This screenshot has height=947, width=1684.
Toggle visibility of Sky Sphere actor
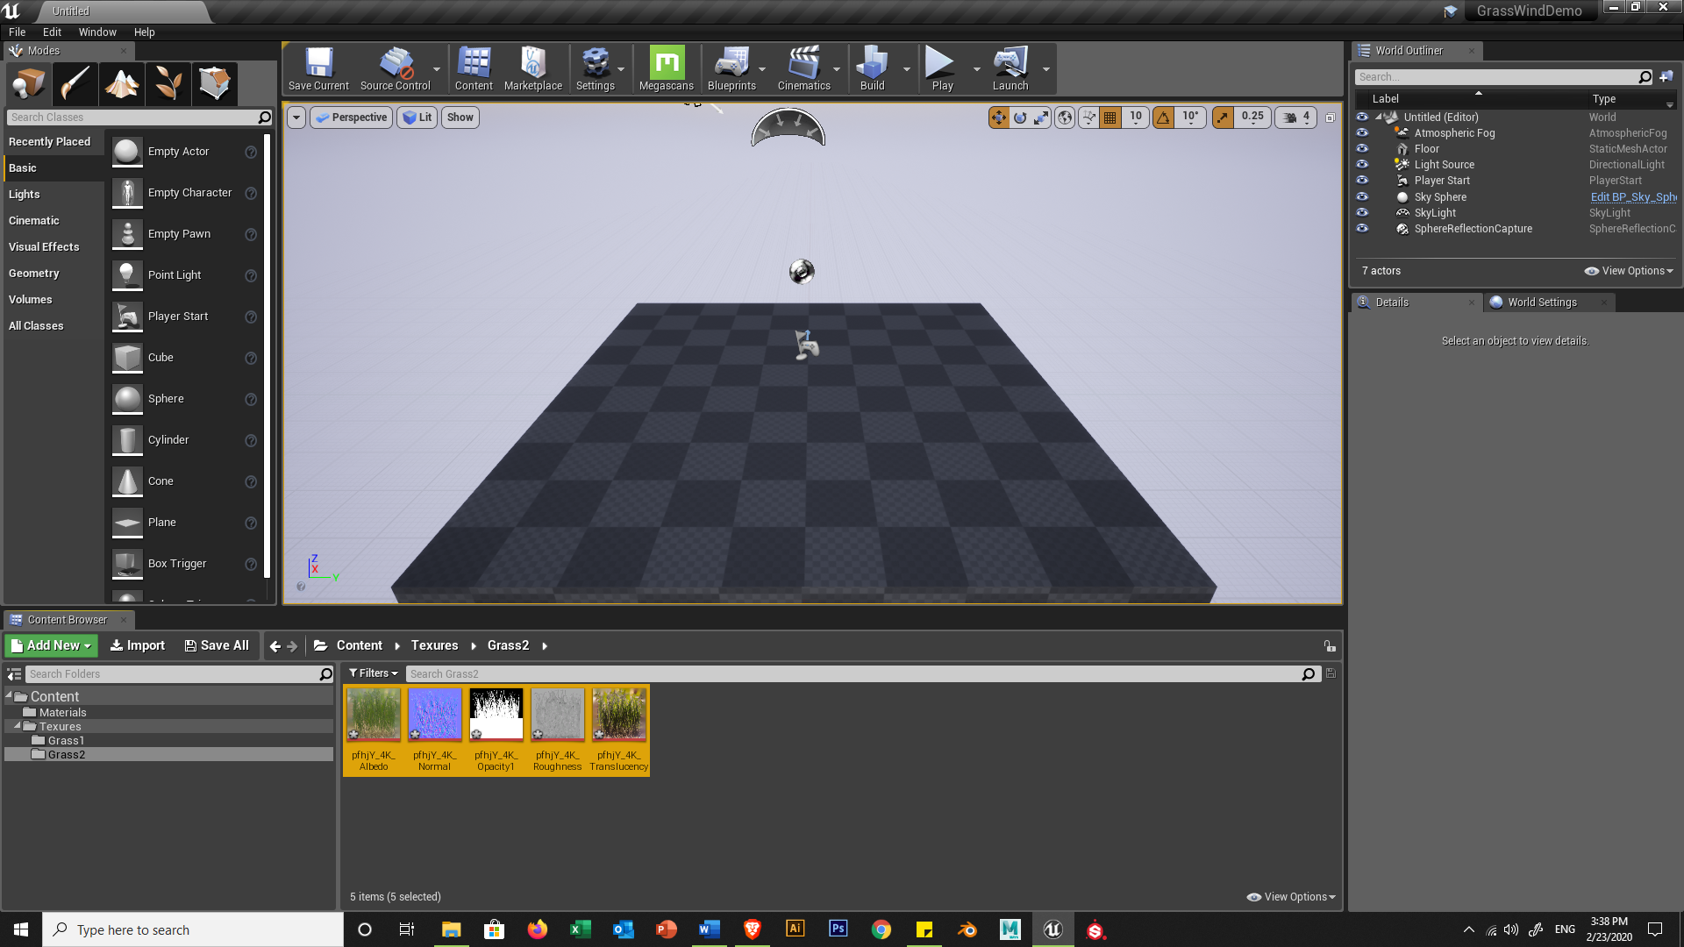(x=1362, y=197)
